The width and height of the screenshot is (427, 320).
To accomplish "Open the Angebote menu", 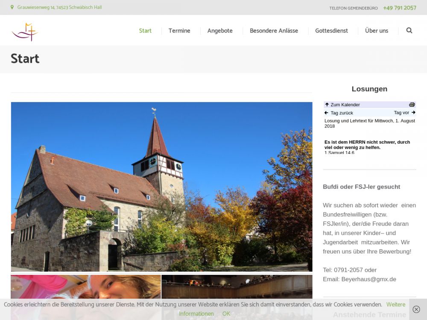I will [220, 31].
